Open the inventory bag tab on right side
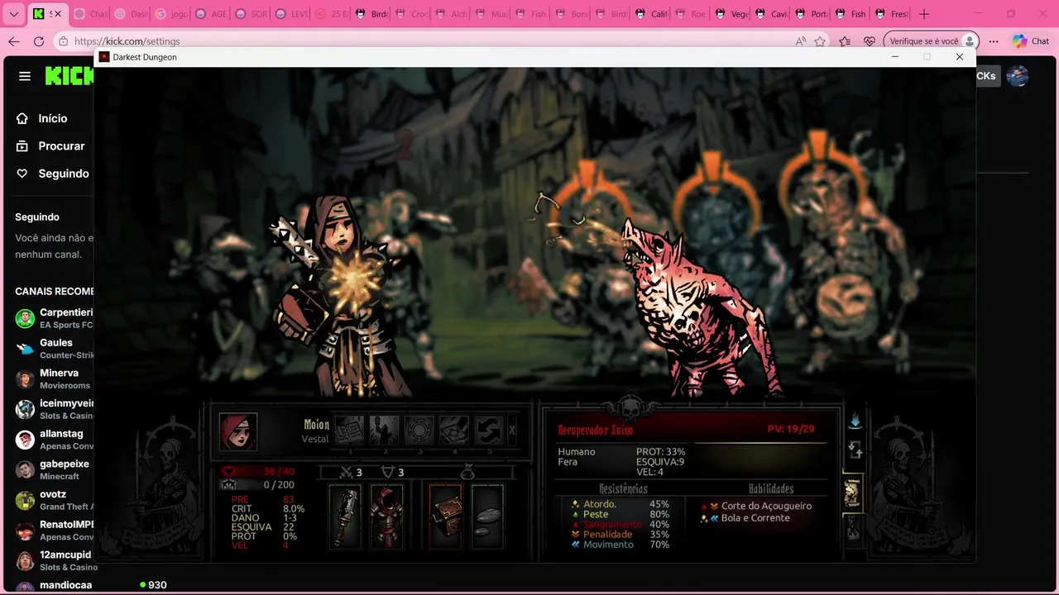 pos(852,529)
